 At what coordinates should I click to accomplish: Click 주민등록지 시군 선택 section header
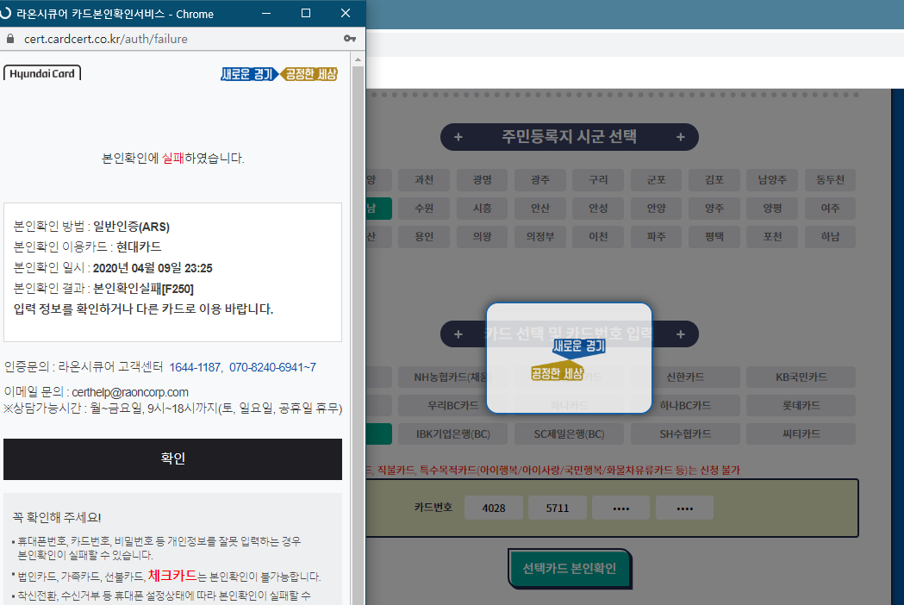570,137
